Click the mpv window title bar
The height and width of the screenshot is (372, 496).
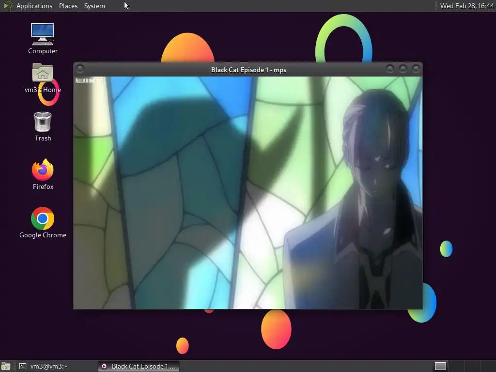click(248, 70)
